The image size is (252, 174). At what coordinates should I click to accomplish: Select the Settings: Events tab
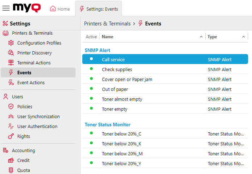click(x=98, y=9)
